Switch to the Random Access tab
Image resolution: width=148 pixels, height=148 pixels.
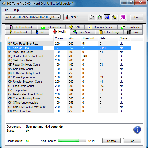[x=101, y=27]
